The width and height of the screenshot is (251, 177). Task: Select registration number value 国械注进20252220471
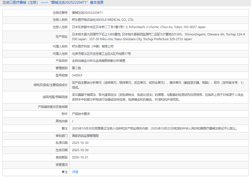[87, 13]
